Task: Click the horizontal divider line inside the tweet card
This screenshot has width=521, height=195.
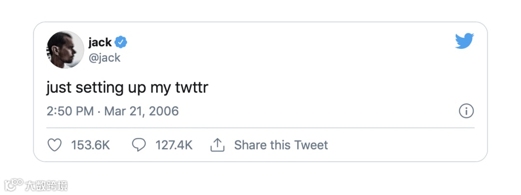Action: point(260,128)
